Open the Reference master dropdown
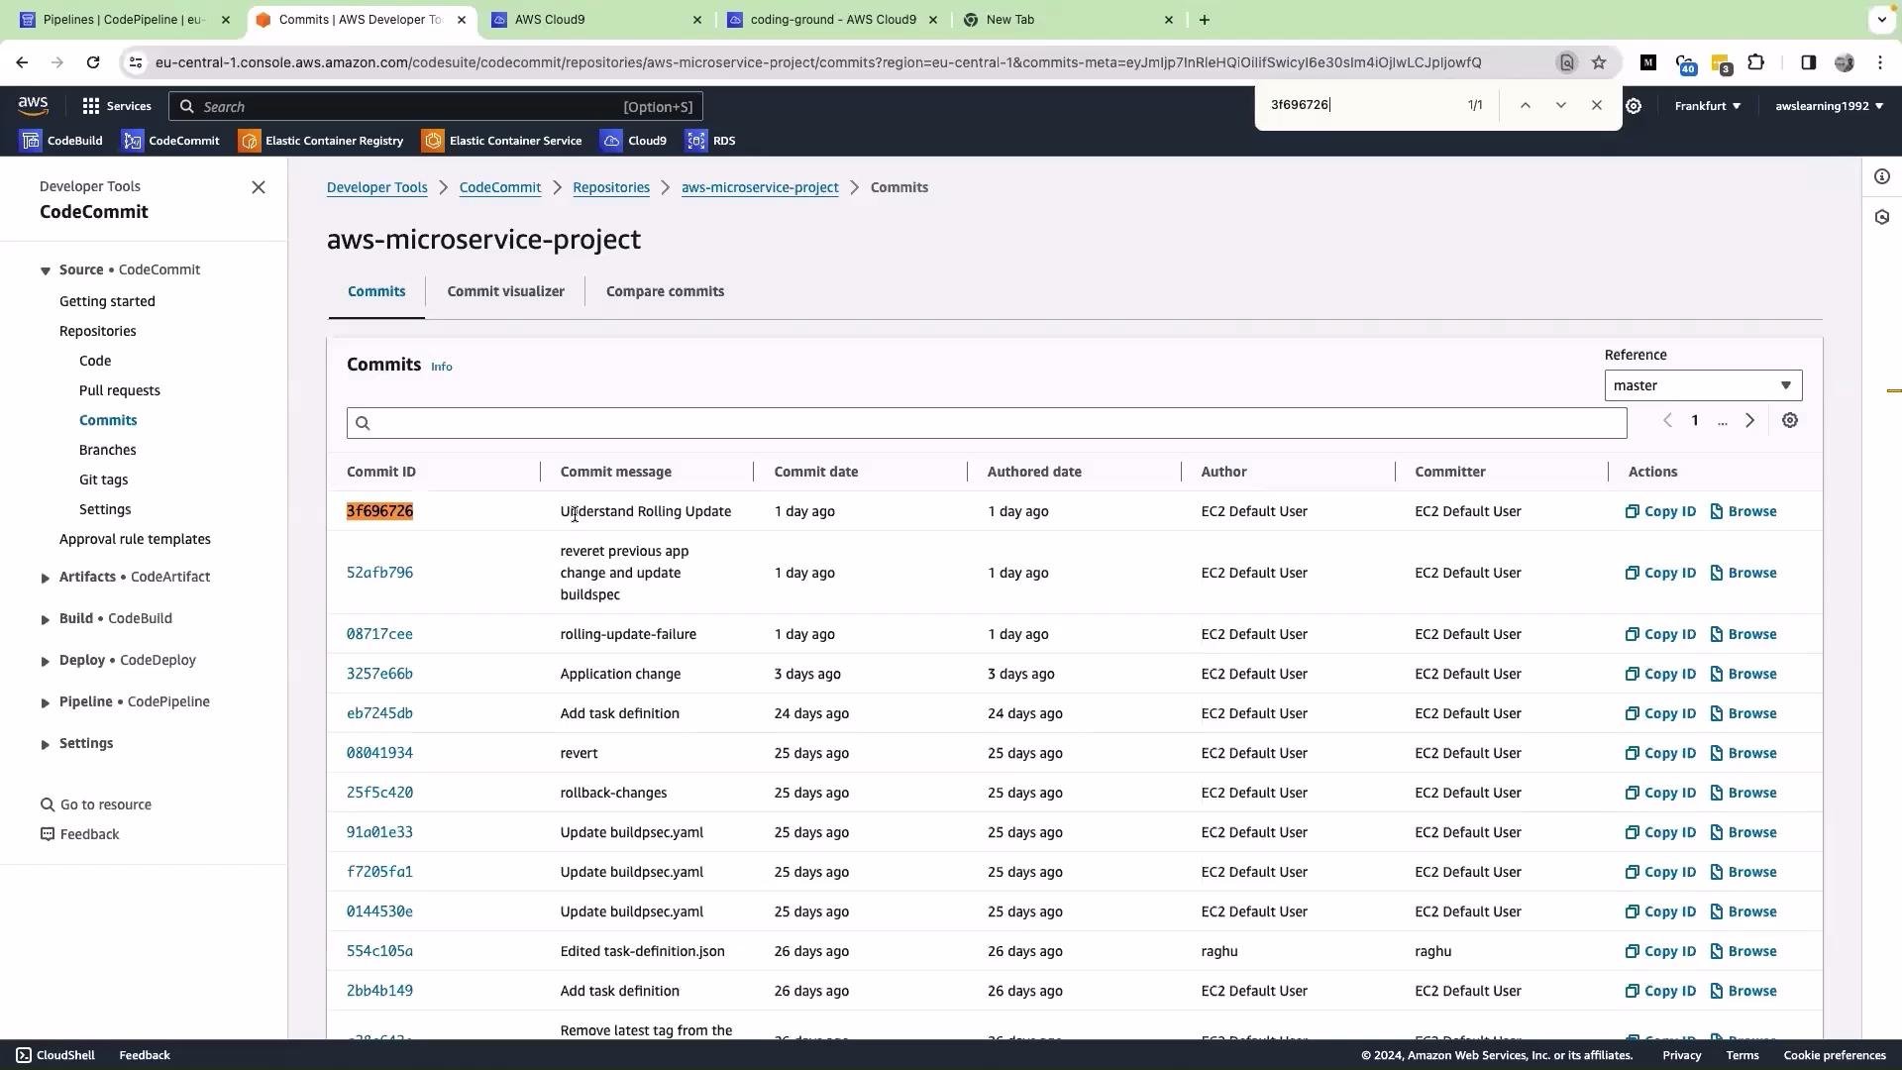 pyautogui.click(x=1703, y=385)
